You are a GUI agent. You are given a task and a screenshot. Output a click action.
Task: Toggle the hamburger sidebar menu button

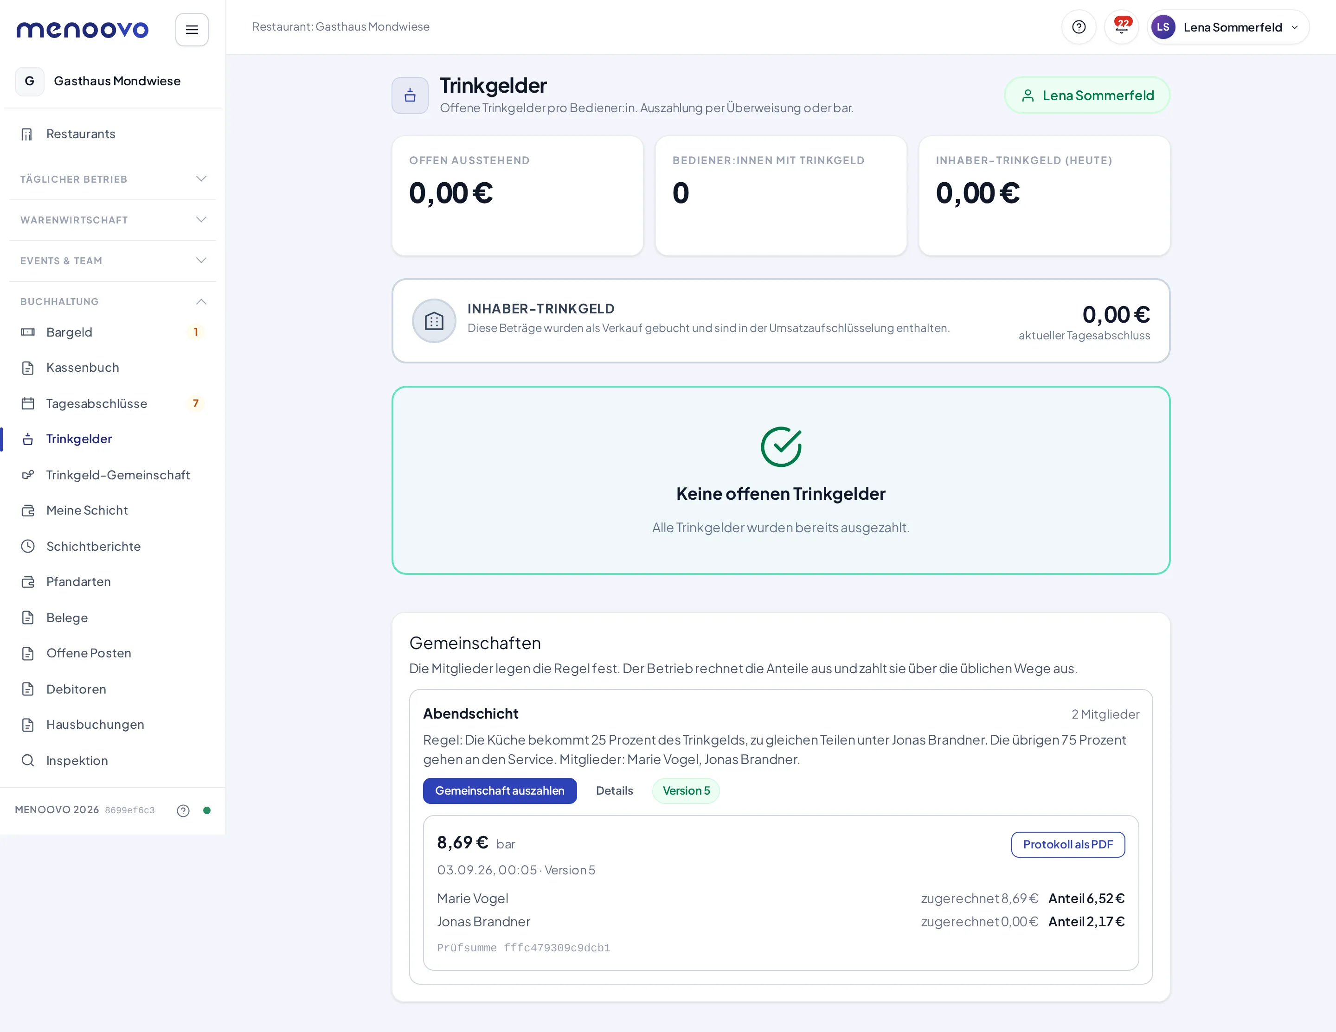pos(192,29)
